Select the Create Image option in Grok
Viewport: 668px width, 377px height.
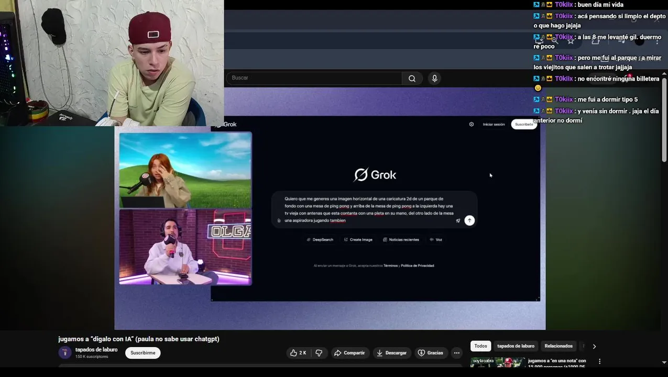358,240
